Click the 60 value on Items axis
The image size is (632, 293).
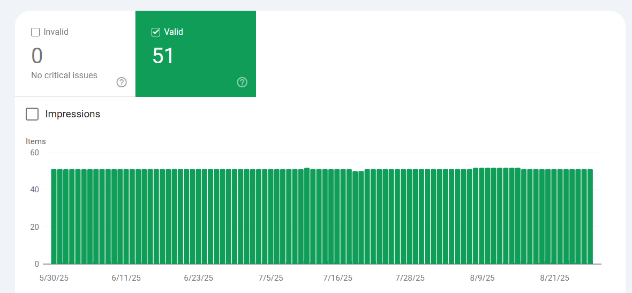point(34,152)
